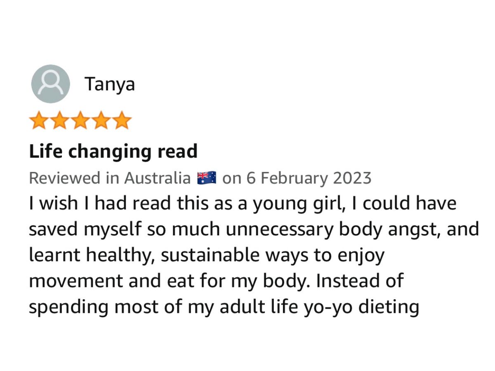Click the fourth rating star
Viewport: 495px width, 371px height.
pyautogui.click(x=101, y=120)
